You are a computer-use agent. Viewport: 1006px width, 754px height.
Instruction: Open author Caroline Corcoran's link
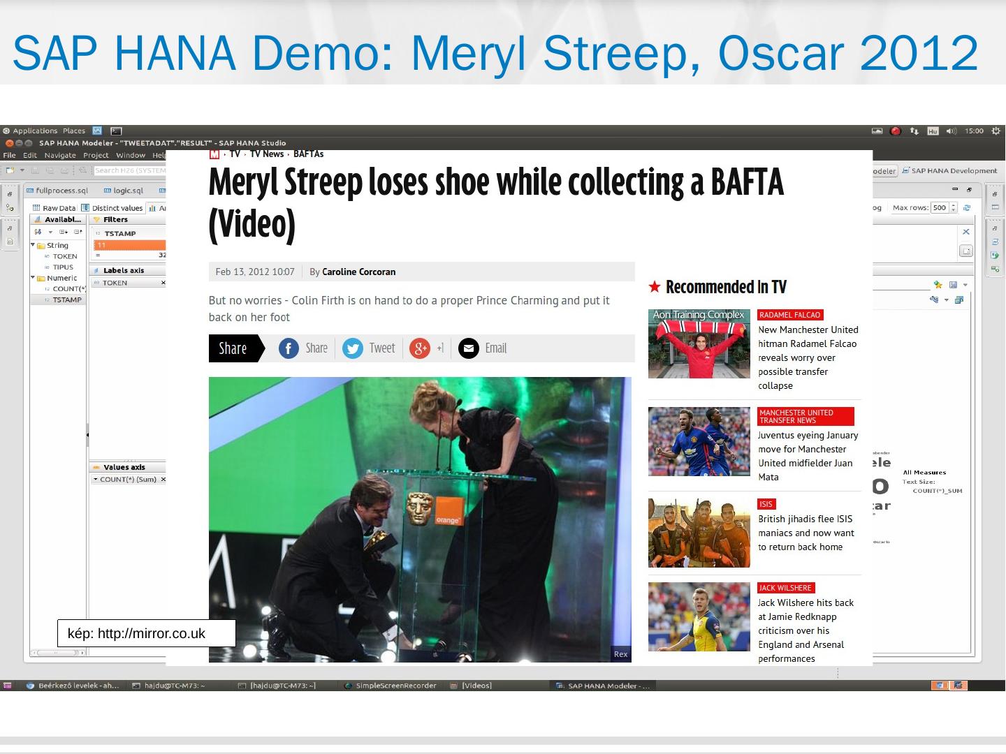(358, 272)
